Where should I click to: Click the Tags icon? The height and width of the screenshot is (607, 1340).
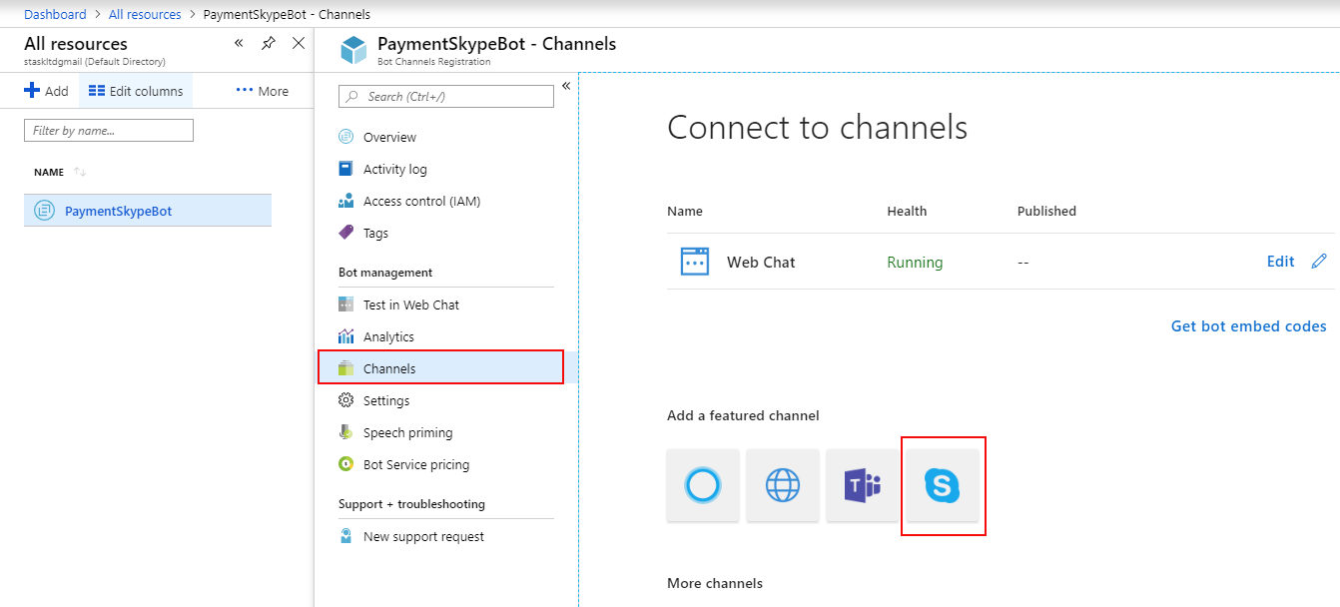[346, 233]
